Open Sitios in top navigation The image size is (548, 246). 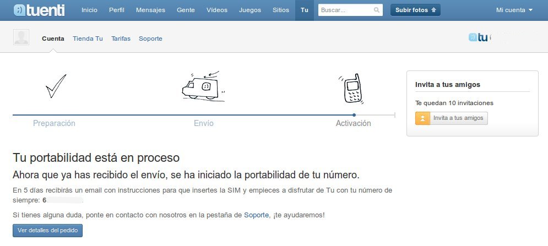click(x=281, y=10)
